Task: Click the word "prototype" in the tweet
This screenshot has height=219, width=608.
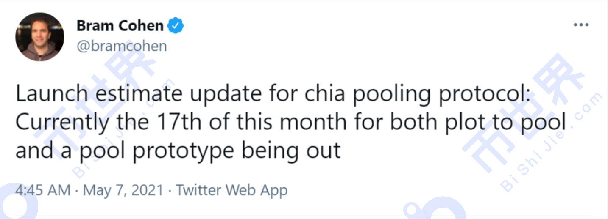Action: click(x=183, y=150)
